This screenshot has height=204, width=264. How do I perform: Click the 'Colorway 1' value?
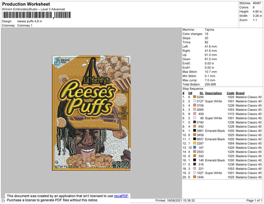[x=25, y=25]
